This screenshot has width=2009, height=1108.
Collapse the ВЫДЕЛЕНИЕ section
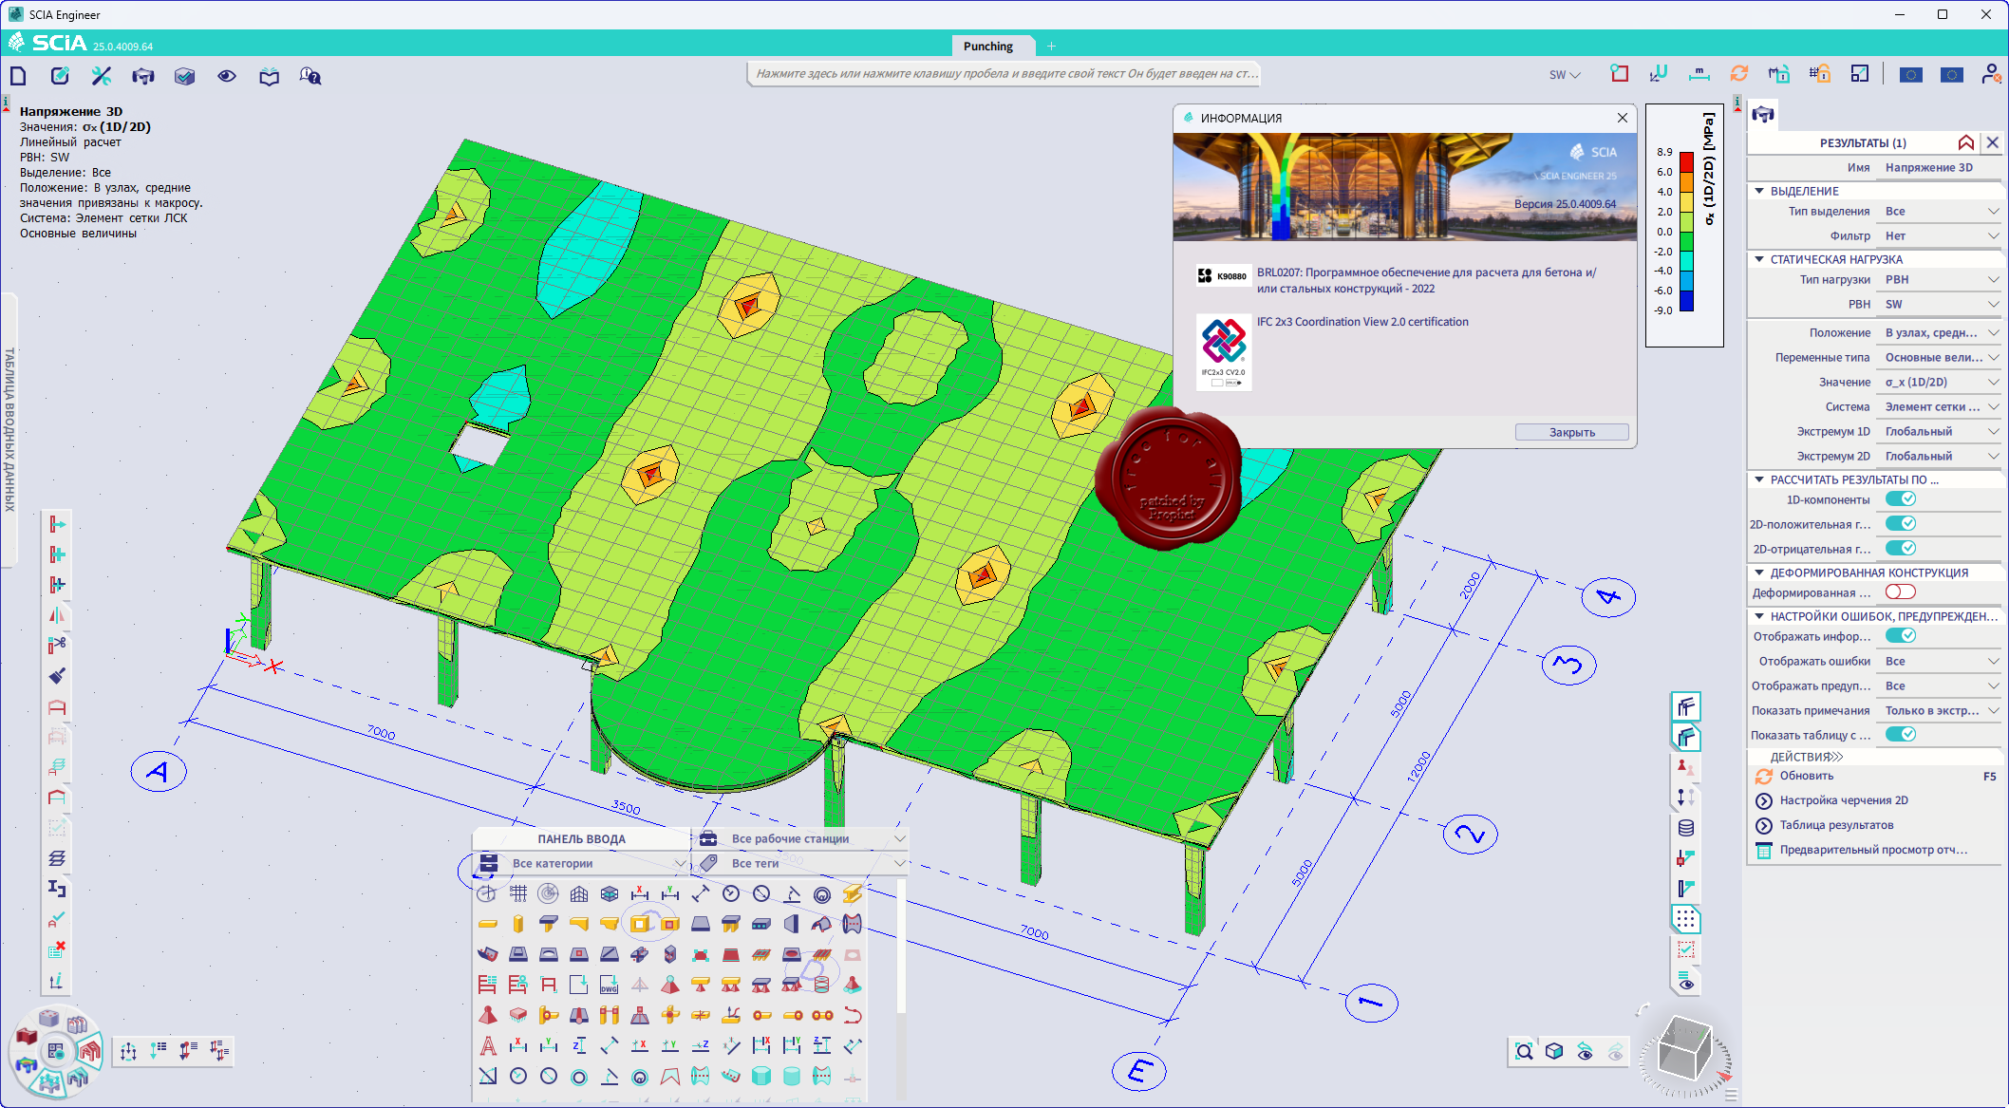coord(1759,191)
